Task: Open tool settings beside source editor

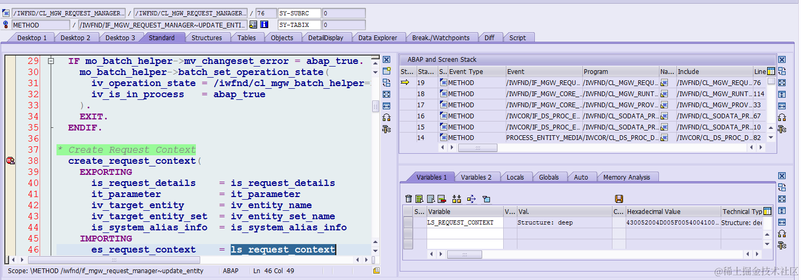Action: pyautogui.click(x=386, y=129)
